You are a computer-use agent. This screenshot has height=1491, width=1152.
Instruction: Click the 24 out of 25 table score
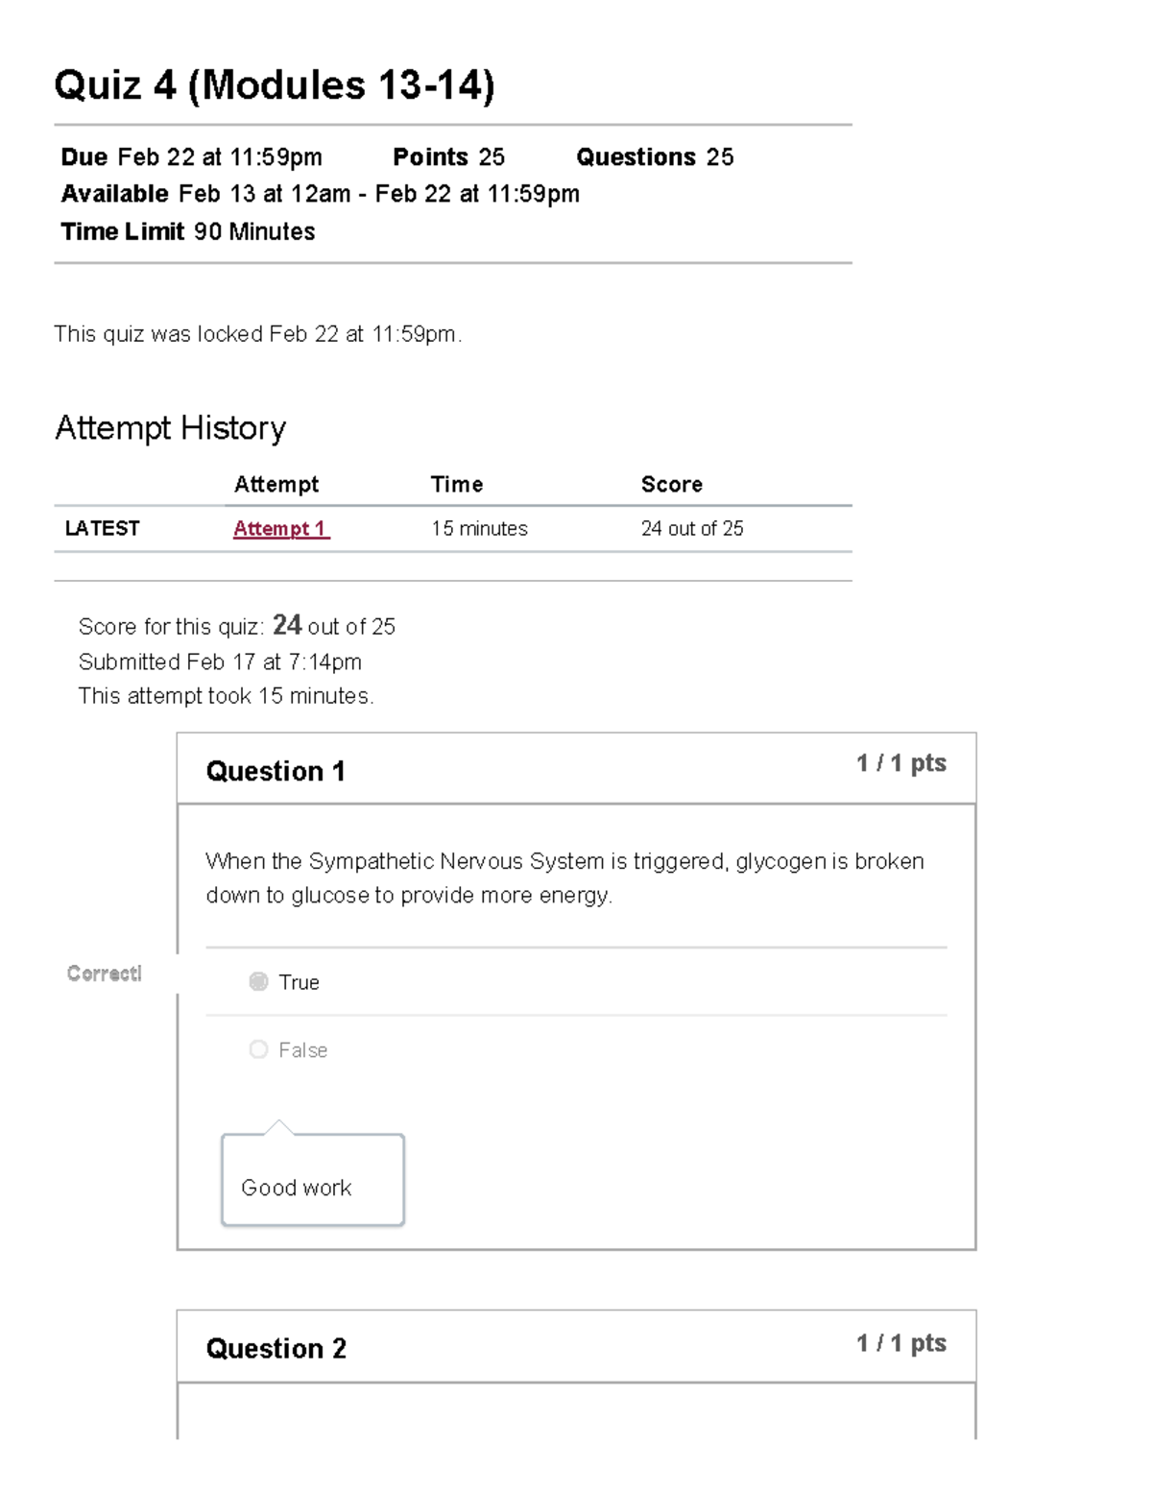pos(692,528)
